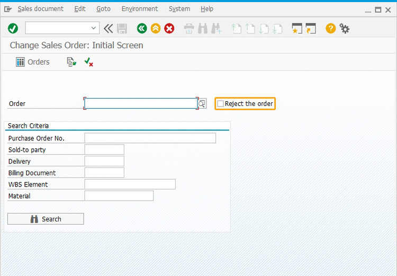Screen dimensions: 397x276
Task: Click the green check red X icon
Action: (88, 62)
